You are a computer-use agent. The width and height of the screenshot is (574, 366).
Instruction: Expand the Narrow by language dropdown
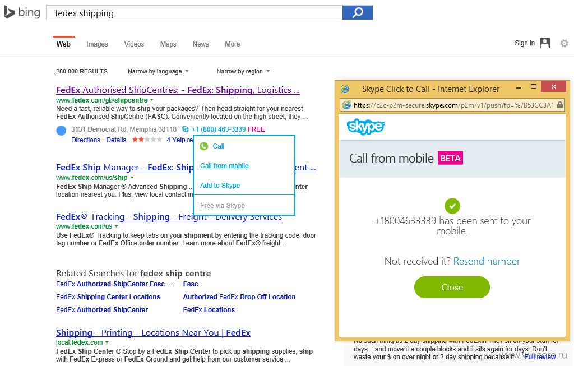[158, 71]
